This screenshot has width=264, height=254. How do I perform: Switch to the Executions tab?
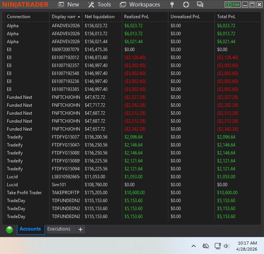tap(59, 229)
